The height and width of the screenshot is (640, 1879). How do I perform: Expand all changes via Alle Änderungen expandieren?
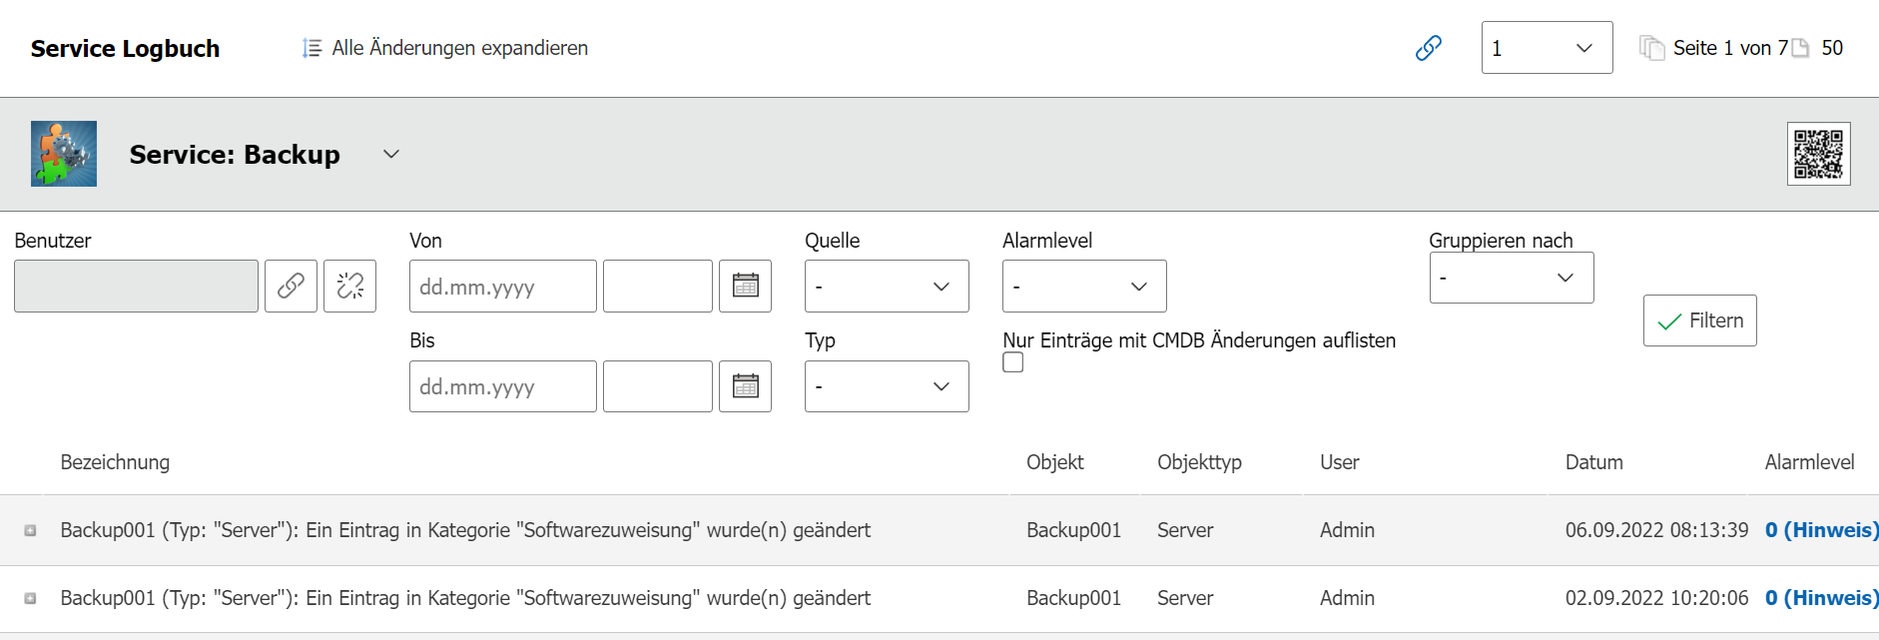click(x=445, y=48)
